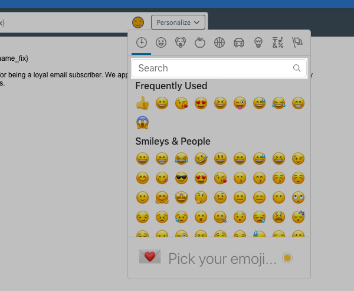Select the sad face with sweat drop
This screenshot has height=291, width=354.
181,217
